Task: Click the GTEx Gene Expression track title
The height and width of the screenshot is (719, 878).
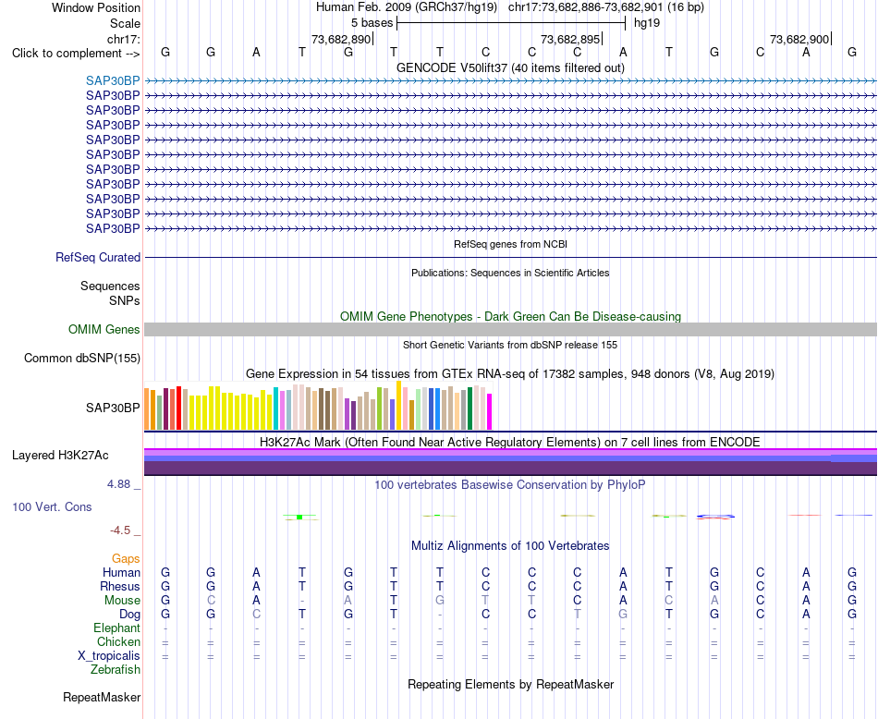Action: pos(510,373)
